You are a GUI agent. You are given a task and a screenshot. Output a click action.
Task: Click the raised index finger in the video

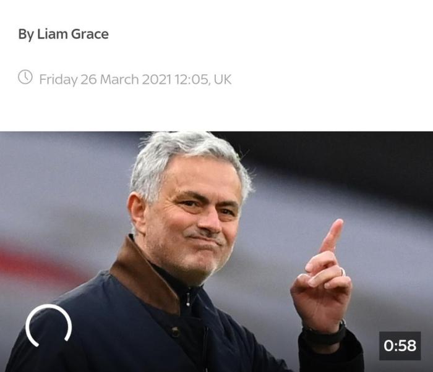point(332,236)
